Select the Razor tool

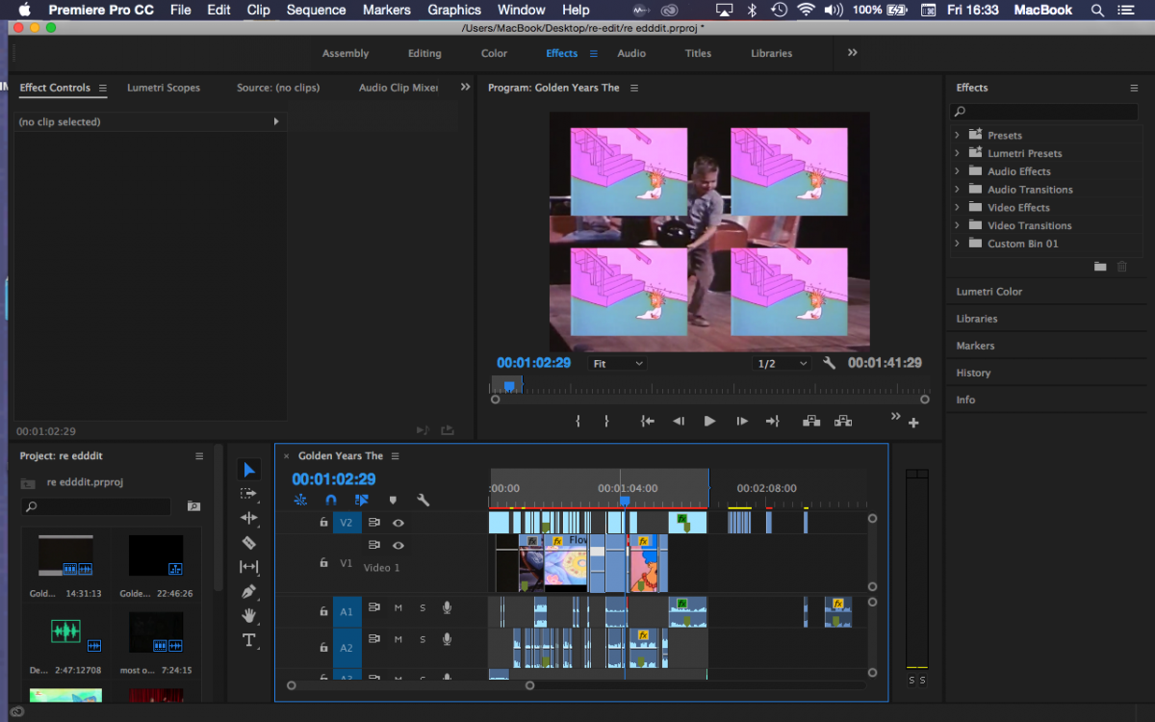[249, 543]
